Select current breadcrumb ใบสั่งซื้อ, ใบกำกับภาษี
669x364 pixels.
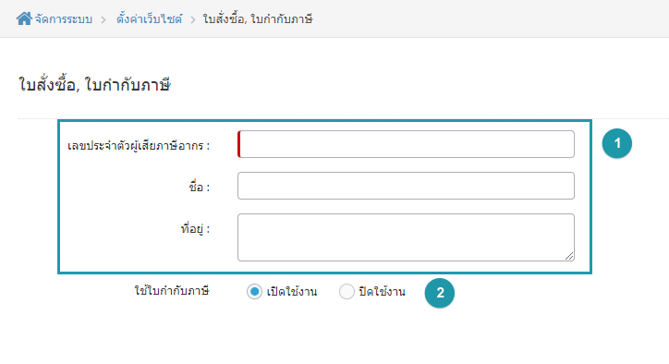click(258, 19)
